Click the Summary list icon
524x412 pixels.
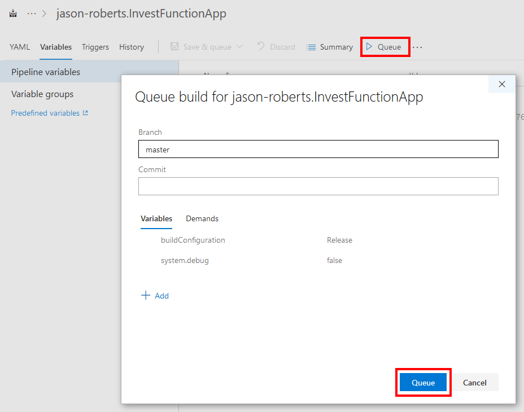pyautogui.click(x=311, y=47)
